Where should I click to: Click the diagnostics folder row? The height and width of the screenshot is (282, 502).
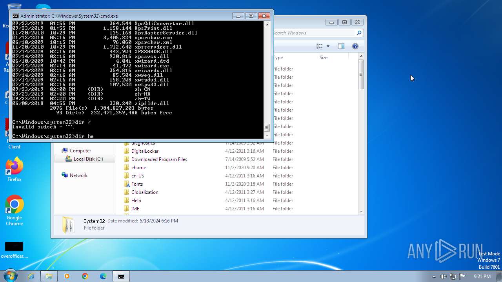tap(143, 143)
